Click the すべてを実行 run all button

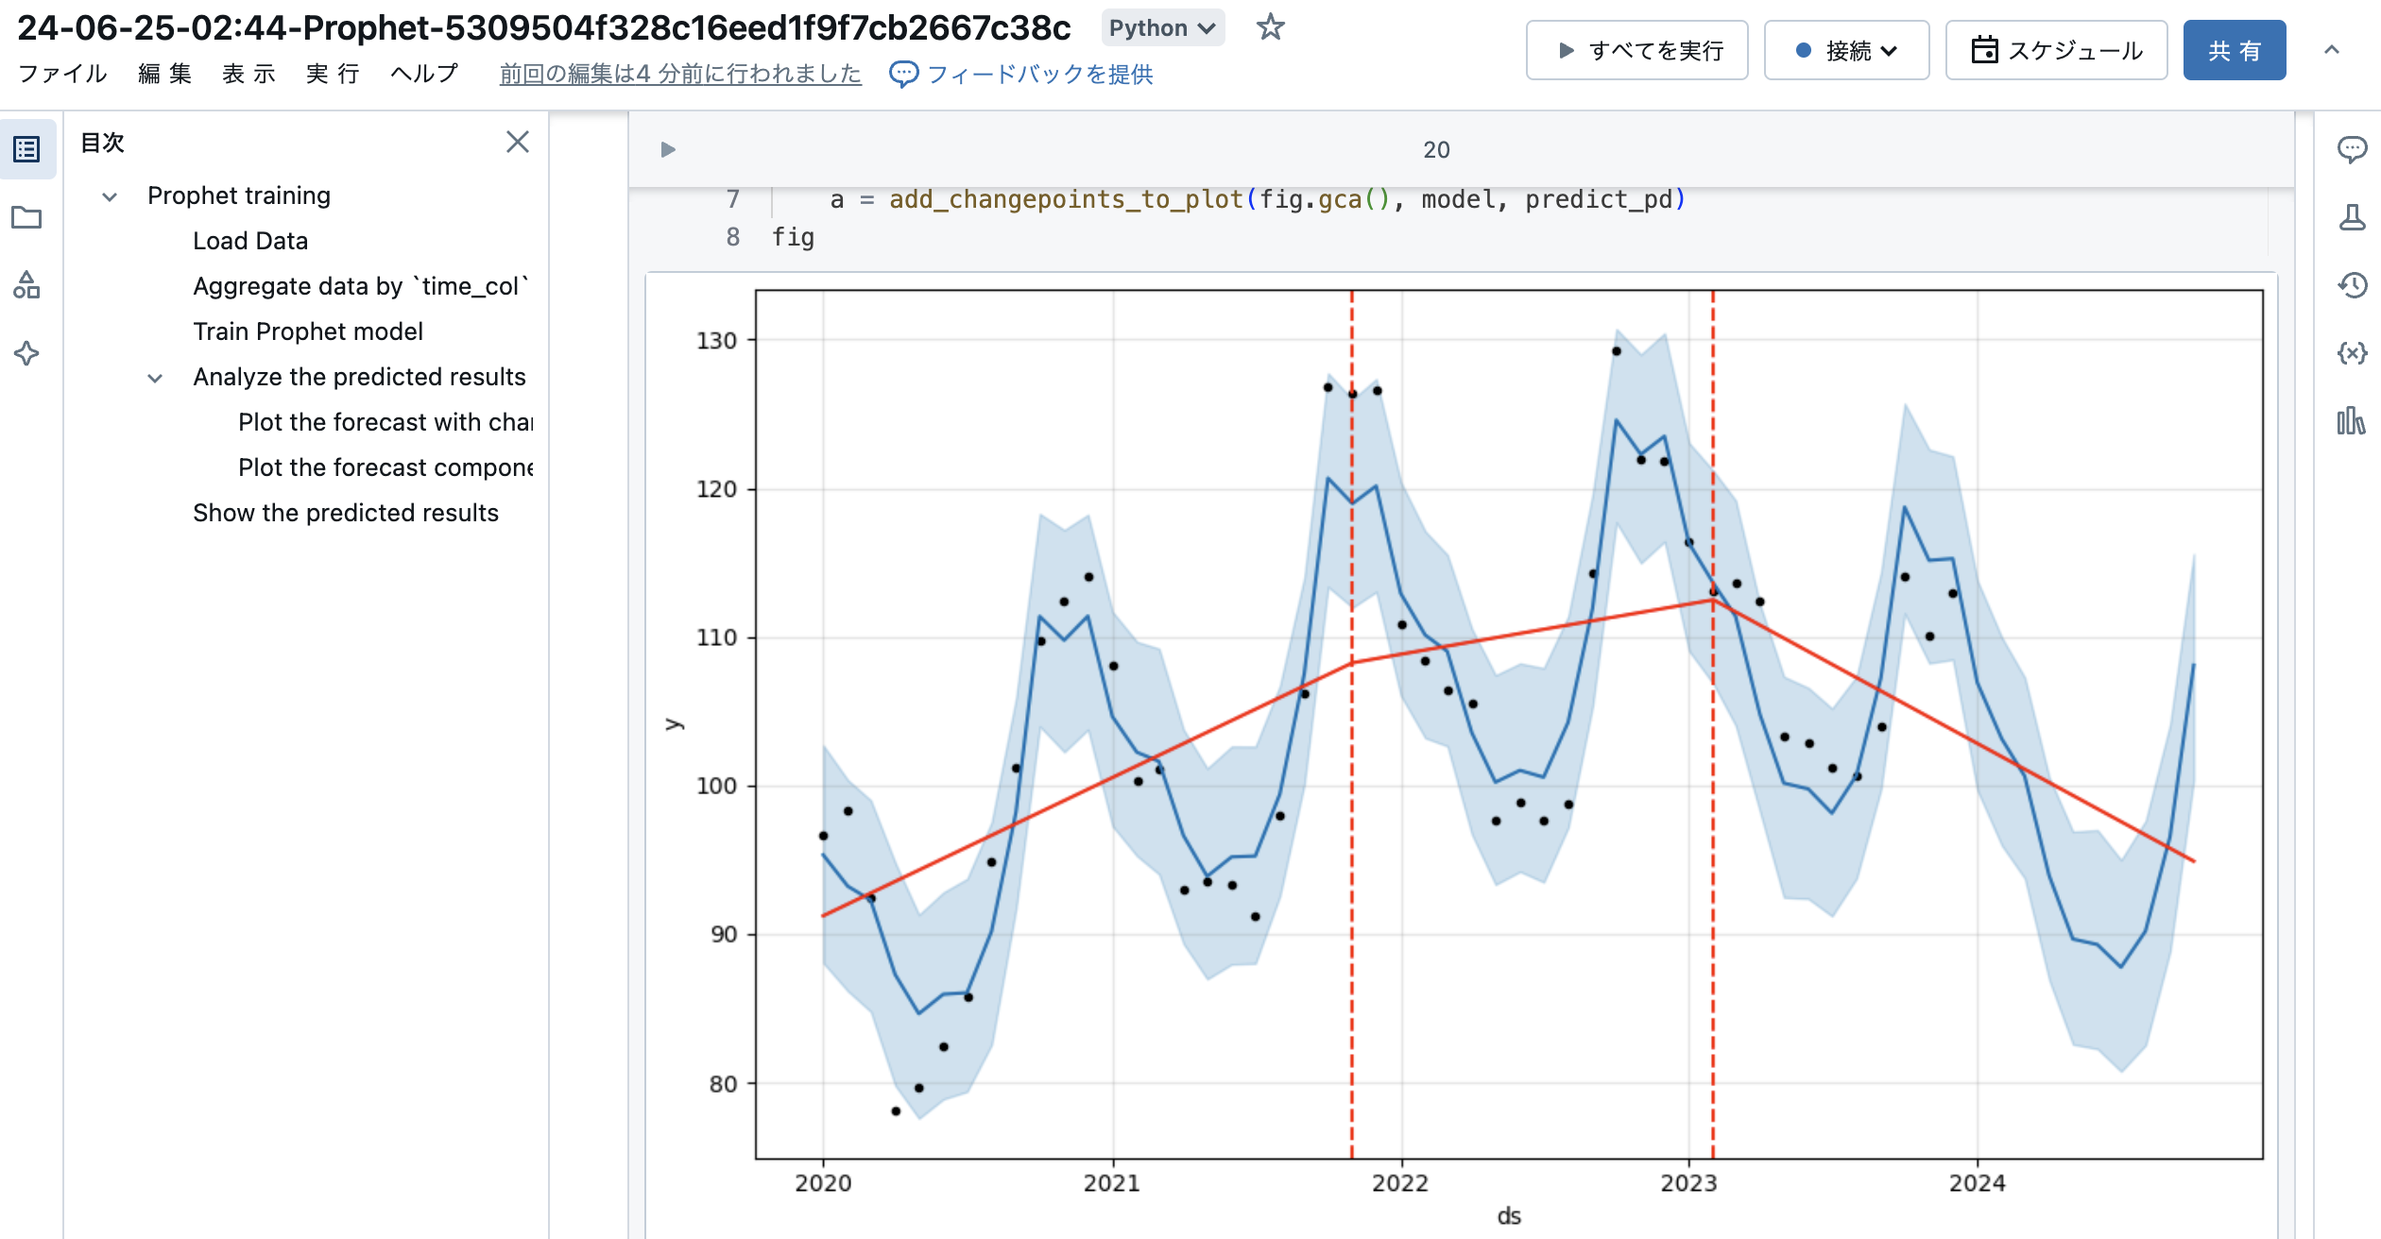(x=1636, y=51)
